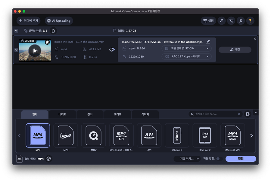
Task: Open the settings (설정) menu
Action: point(208,21)
